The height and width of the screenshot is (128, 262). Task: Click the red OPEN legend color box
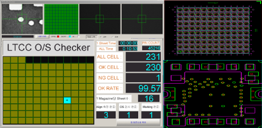(x=58, y=36)
